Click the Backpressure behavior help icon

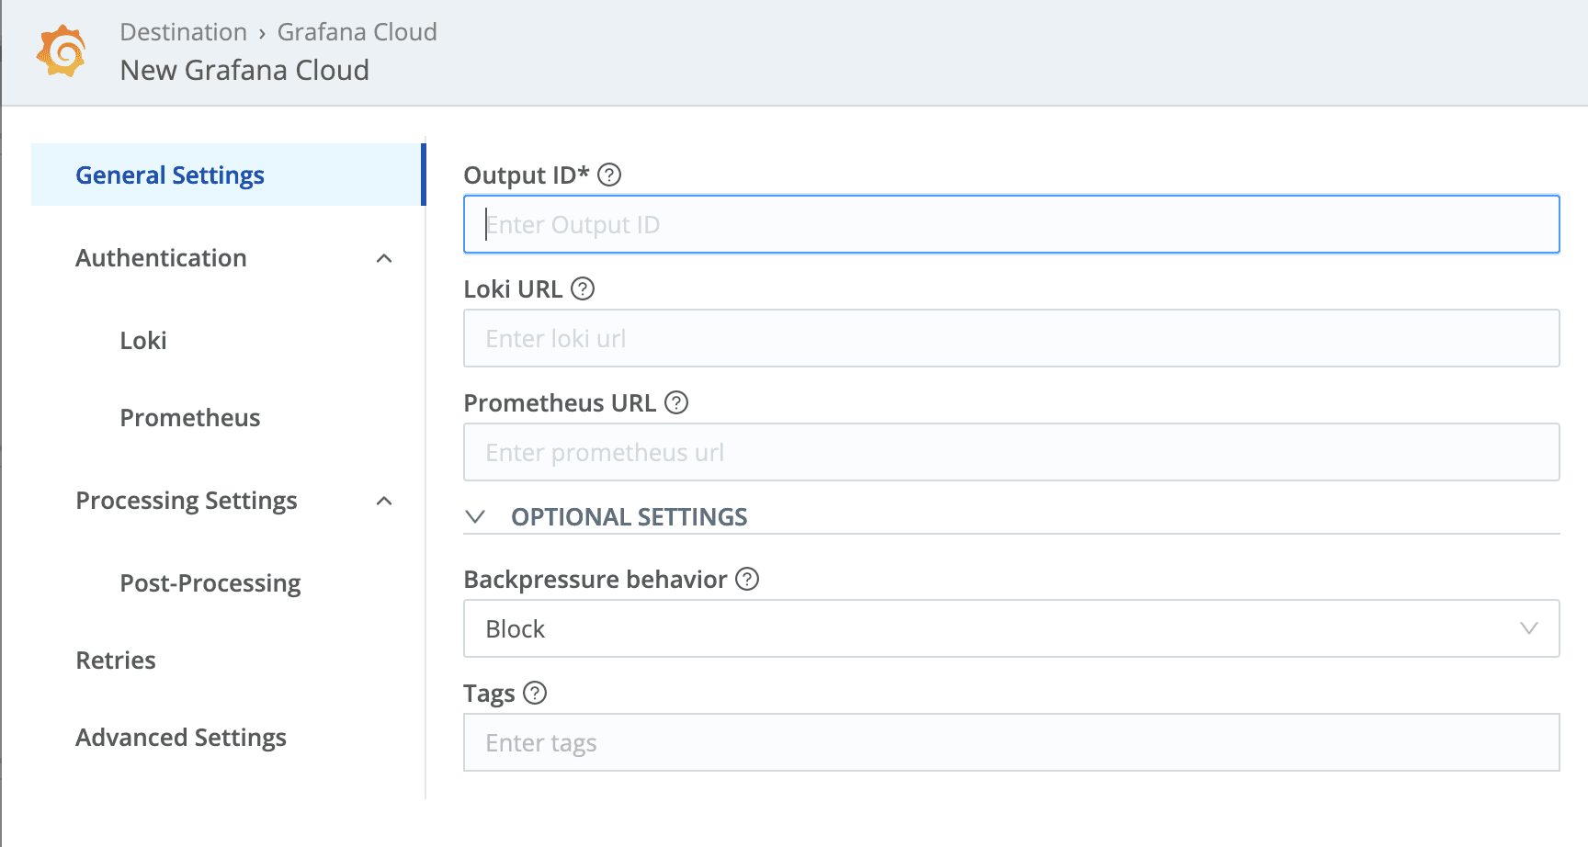click(747, 579)
